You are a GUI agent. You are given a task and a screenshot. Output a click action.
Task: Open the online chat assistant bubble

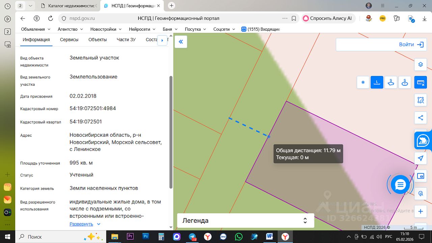pyautogui.click(x=400, y=185)
